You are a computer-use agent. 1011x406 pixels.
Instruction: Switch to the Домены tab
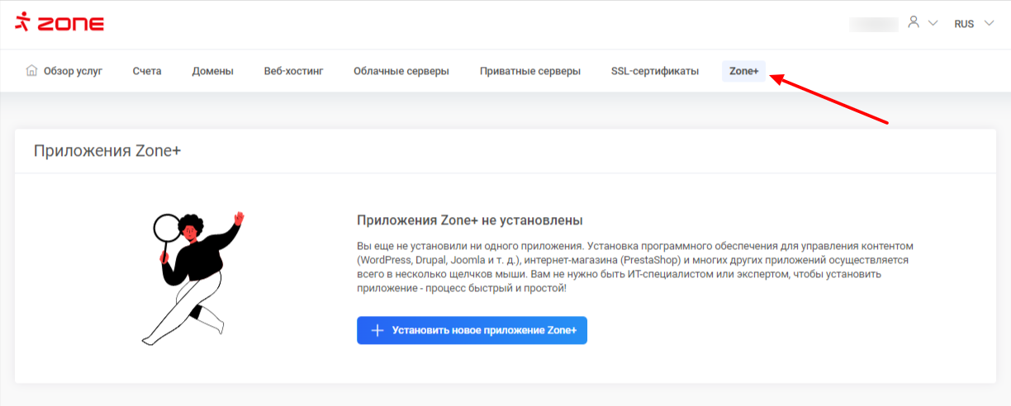coord(212,71)
